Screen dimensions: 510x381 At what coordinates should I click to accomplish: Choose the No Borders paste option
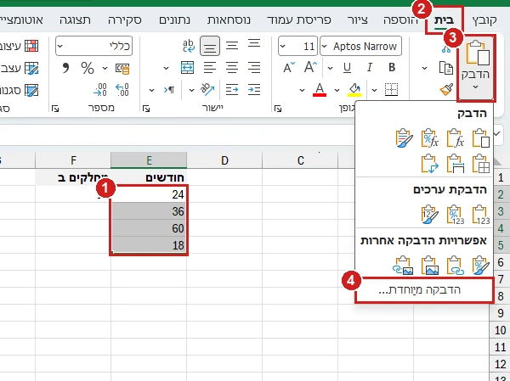(481, 164)
